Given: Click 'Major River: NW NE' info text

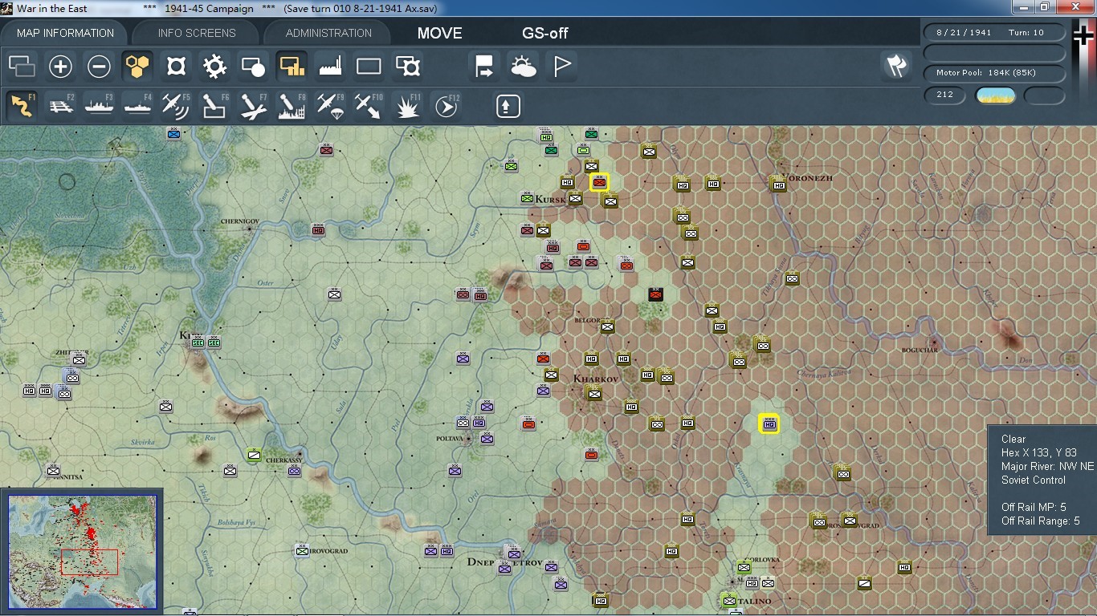Looking at the screenshot, I should pos(1047,466).
